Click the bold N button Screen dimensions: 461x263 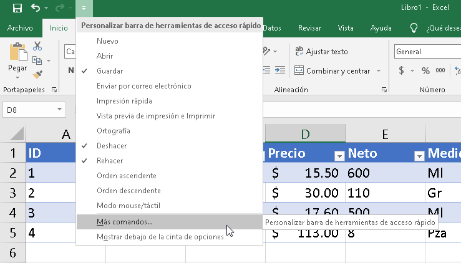tap(71, 70)
